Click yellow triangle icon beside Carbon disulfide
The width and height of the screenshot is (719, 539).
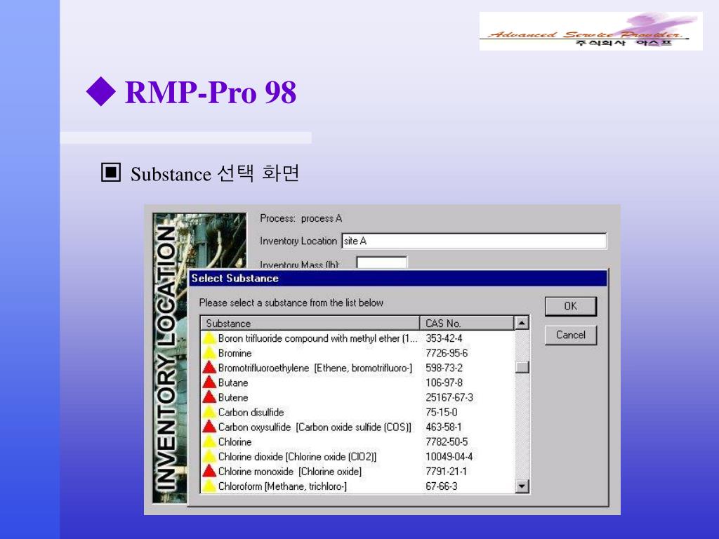click(x=209, y=412)
